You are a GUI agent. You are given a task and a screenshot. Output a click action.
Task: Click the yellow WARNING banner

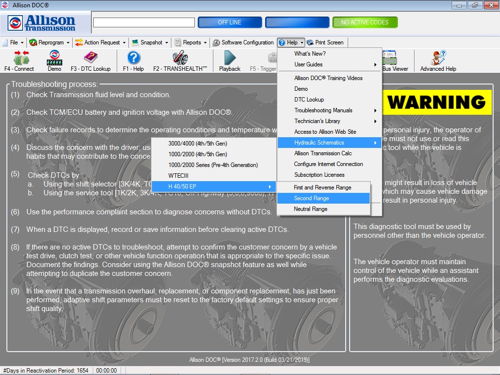[437, 102]
